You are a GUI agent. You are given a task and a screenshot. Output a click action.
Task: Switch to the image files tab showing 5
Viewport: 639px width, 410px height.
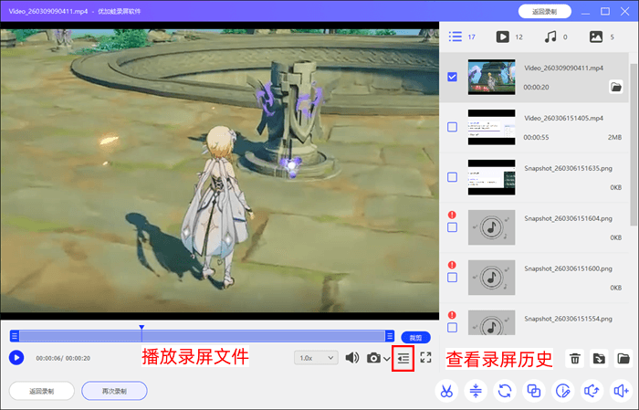pyautogui.click(x=602, y=37)
